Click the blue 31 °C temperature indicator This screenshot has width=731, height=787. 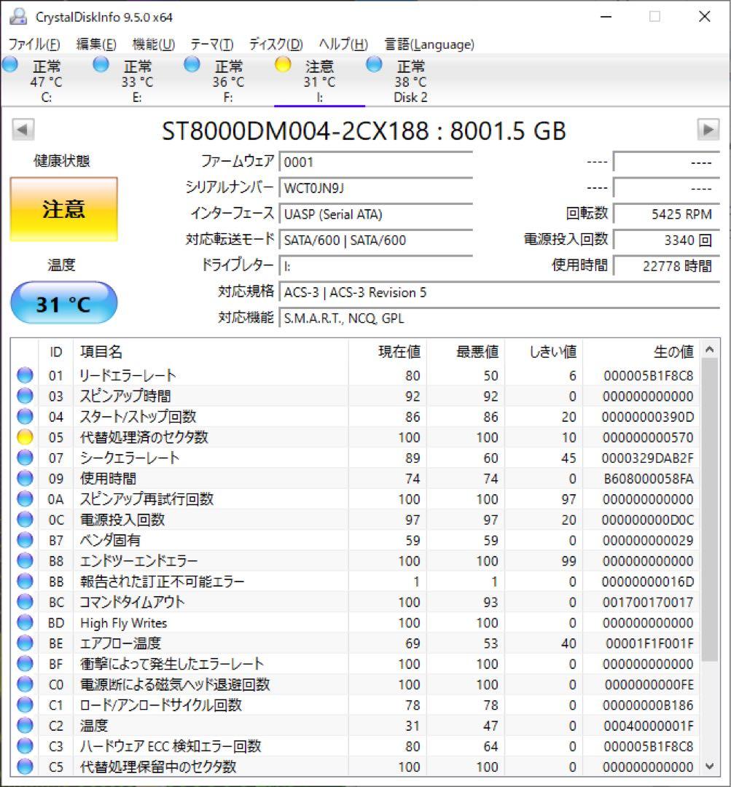click(x=63, y=302)
